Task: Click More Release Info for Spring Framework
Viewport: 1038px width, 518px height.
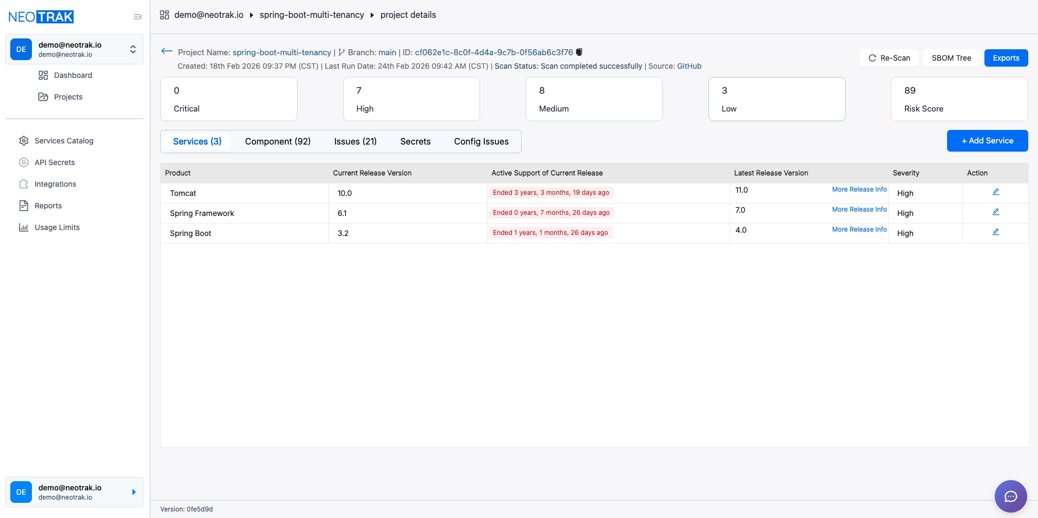Action: tap(859, 209)
